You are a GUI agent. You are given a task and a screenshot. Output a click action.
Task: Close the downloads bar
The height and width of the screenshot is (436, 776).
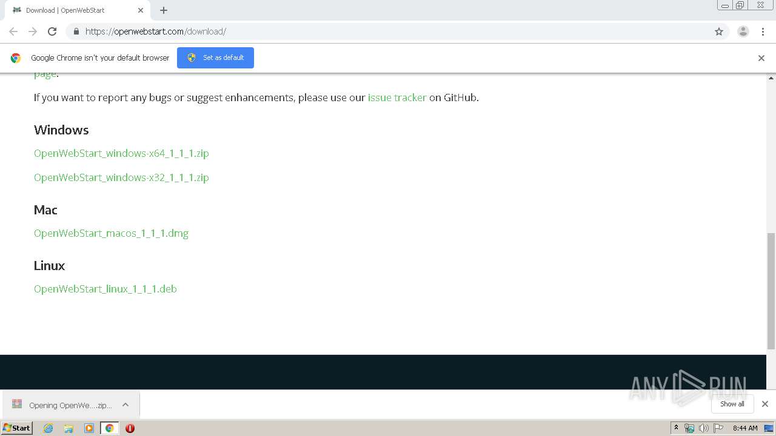pos(765,404)
